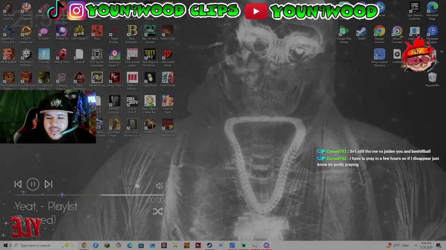Select the Tales Beyond The Tomb icon
This screenshot has width=446, height=250.
[150, 58]
